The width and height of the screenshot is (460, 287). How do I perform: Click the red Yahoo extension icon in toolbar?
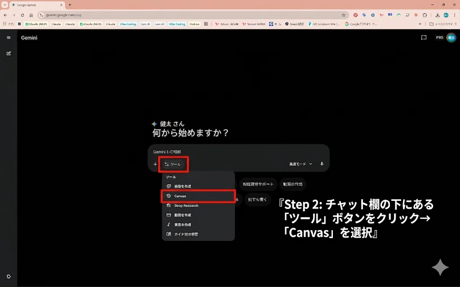[381, 15]
